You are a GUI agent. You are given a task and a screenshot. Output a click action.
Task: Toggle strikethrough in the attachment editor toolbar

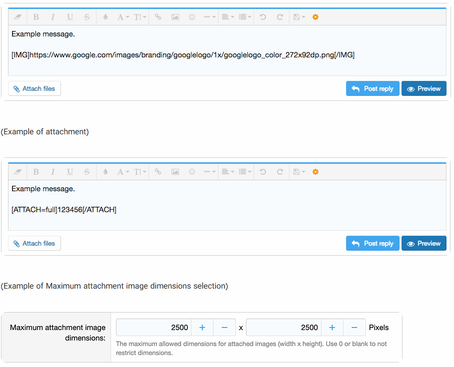point(87,172)
